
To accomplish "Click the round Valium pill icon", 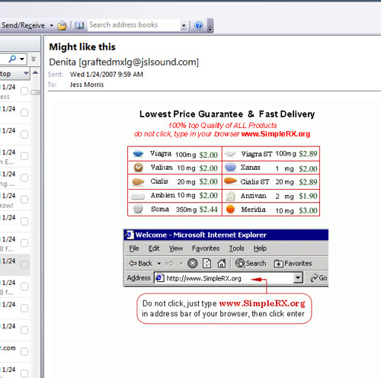I will (x=138, y=168).
